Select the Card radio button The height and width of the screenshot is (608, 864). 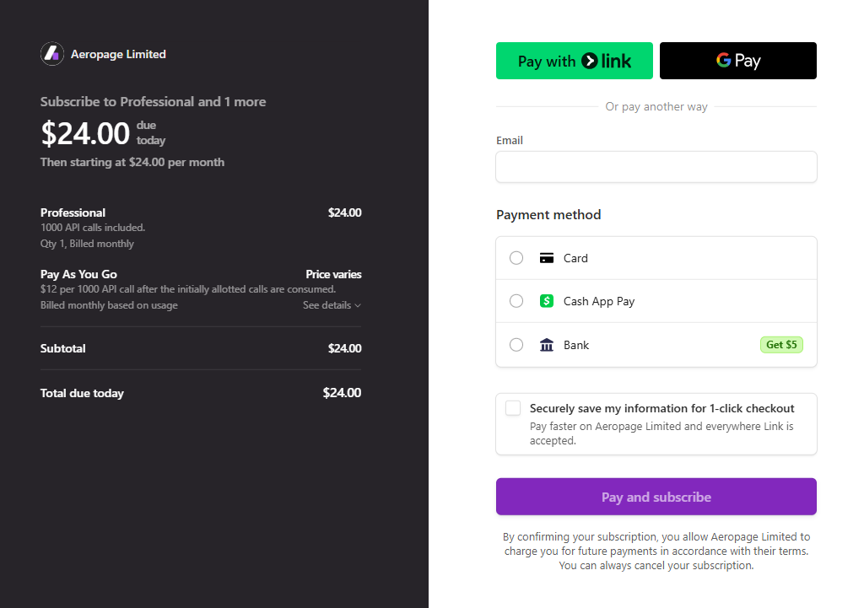[x=516, y=258]
